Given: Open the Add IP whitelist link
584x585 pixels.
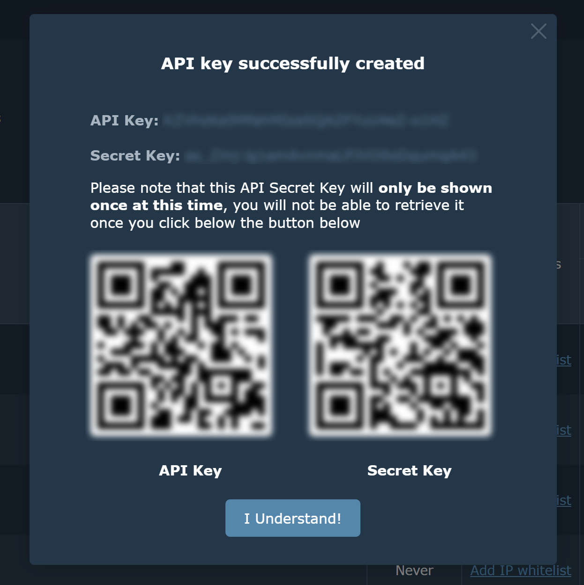Looking at the screenshot, I should pos(521,570).
